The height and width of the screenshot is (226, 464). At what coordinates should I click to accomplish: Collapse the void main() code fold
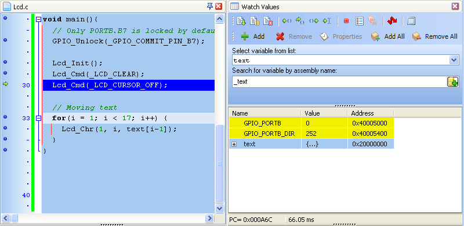pos(38,20)
